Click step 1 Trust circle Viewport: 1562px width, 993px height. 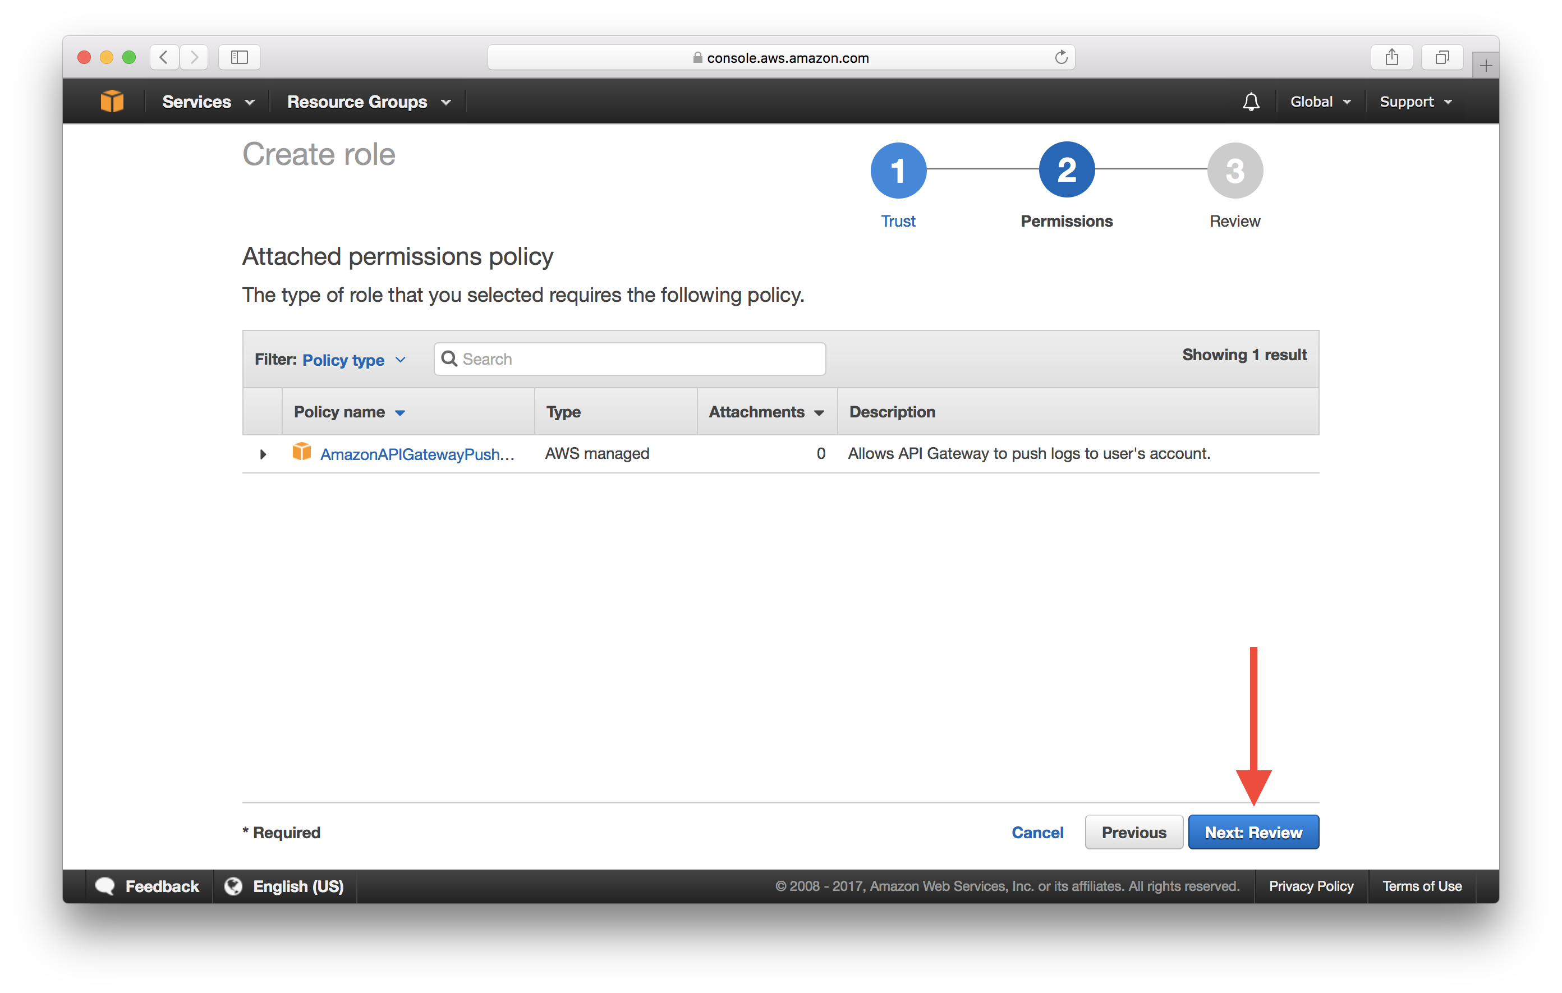click(898, 173)
